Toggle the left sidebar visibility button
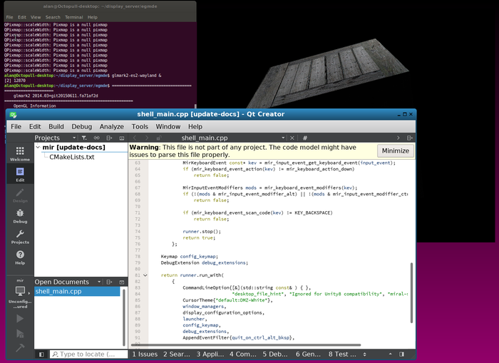The image size is (499, 363). tap(41, 354)
